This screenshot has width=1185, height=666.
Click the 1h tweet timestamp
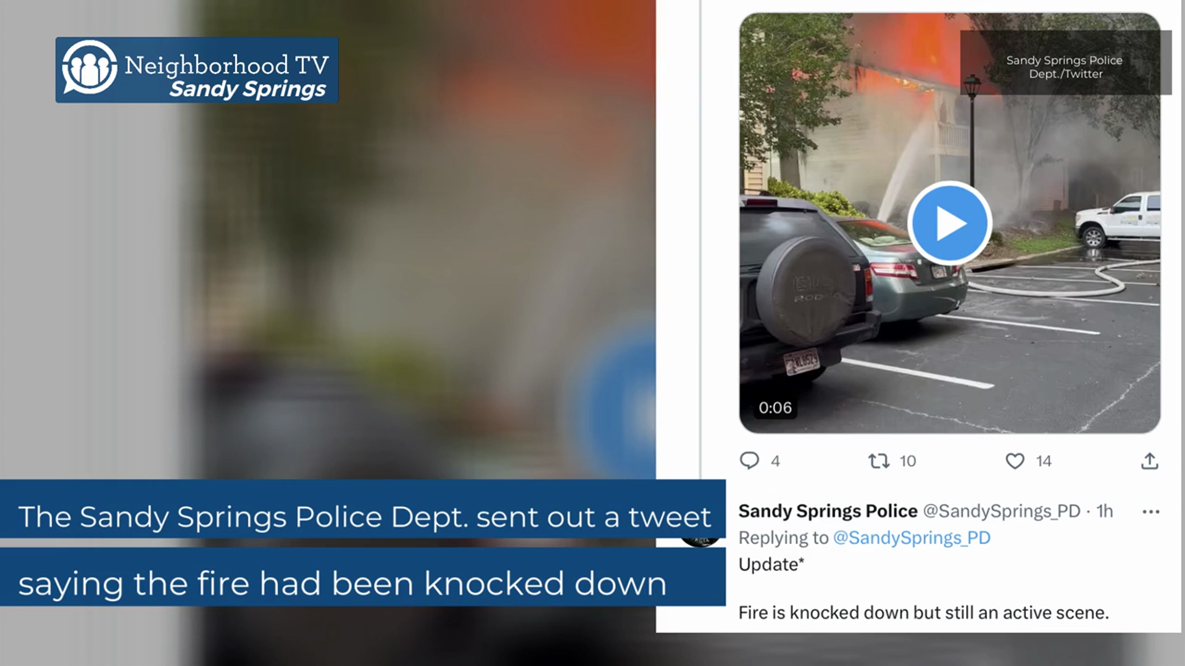pyautogui.click(x=1105, y=511)
